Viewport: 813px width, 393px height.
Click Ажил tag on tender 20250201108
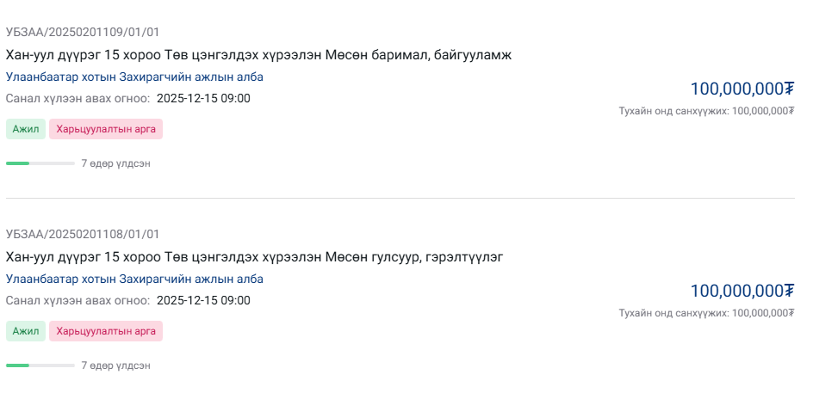[26, 331]
